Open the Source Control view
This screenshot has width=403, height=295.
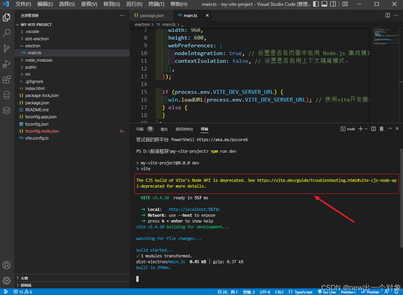point(7,48)
